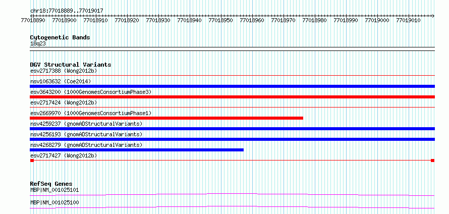Open variant nsv4268279 gnomADStructuralVariants label
This screenshot has height=214, width=449.
click(x=86, y=145)
